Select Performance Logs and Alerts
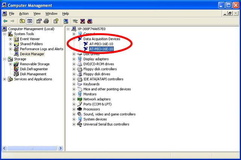241x160 pixels. coord(42,49)
